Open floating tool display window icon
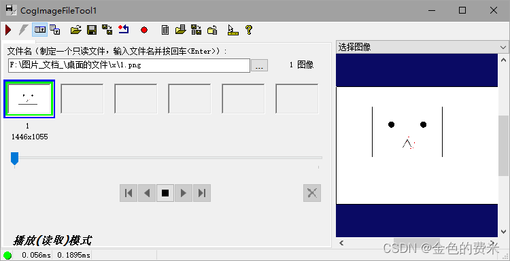The width and height of the screenshot is (510, 261). 55,30
